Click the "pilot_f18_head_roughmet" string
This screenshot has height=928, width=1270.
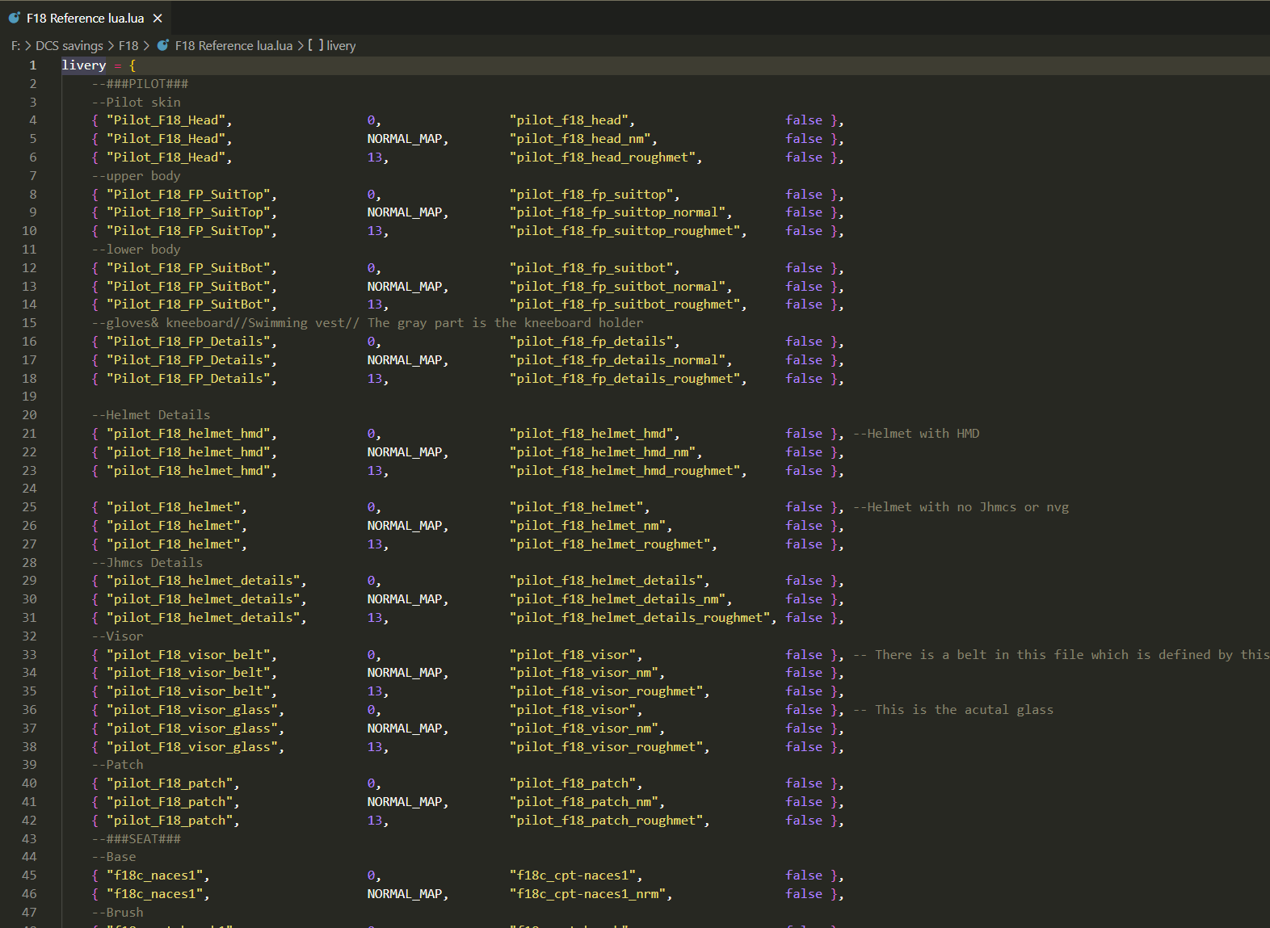click(x=605, y=157)
